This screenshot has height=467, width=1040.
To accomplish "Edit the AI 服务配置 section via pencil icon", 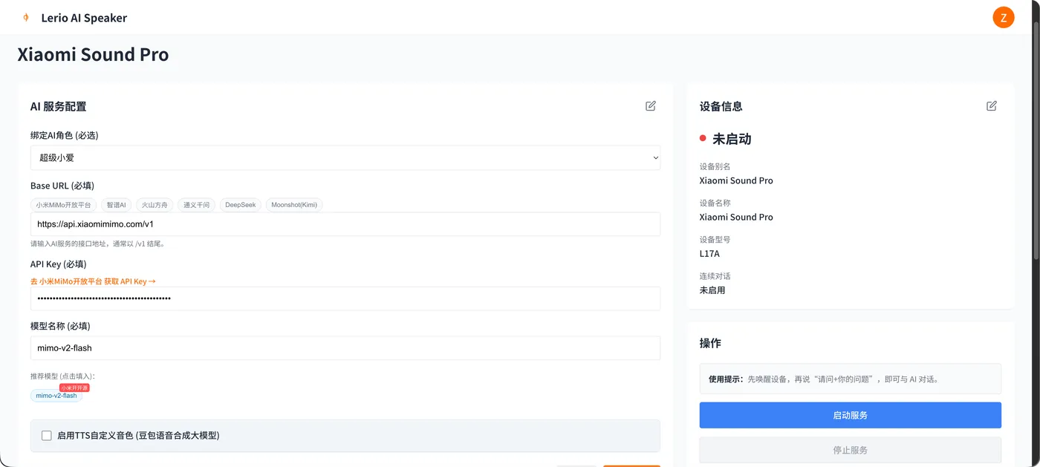I will (x=651, y=106).
